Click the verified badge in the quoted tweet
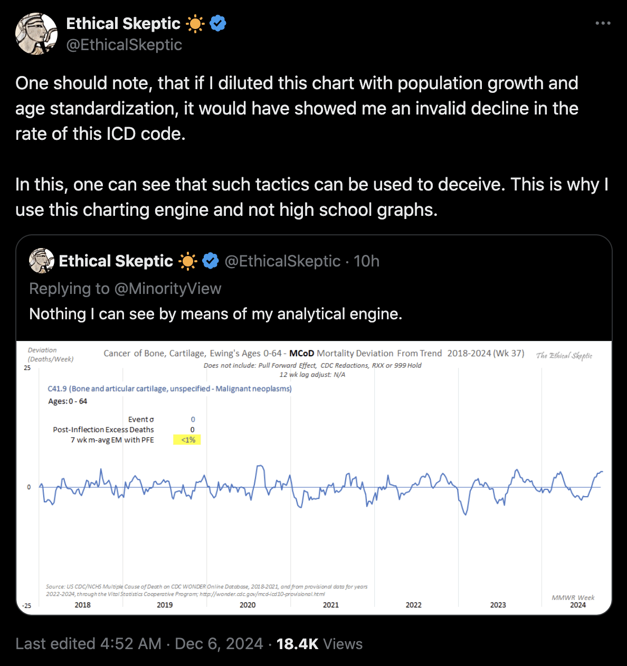 (211, 261)
